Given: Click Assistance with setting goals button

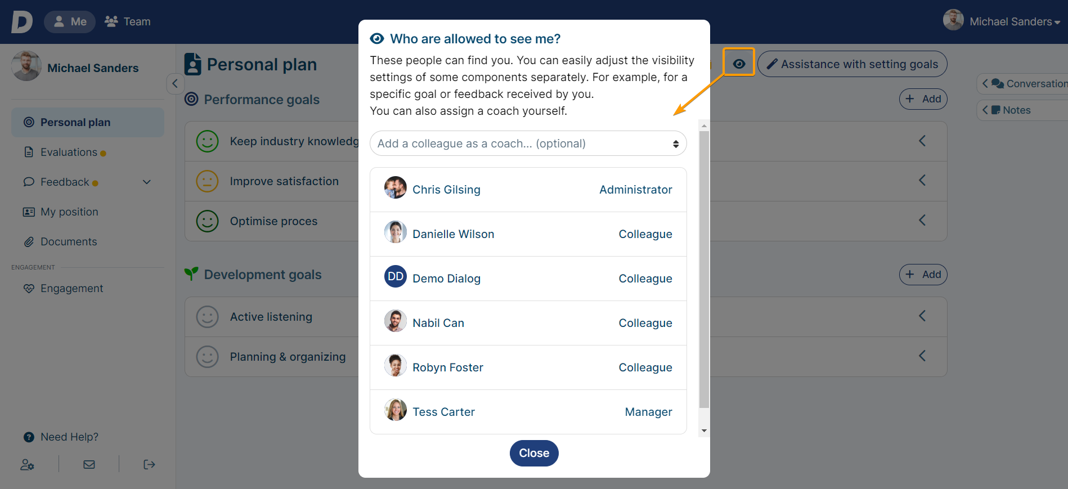Looking at the screenshot, I should pos(852,64).
